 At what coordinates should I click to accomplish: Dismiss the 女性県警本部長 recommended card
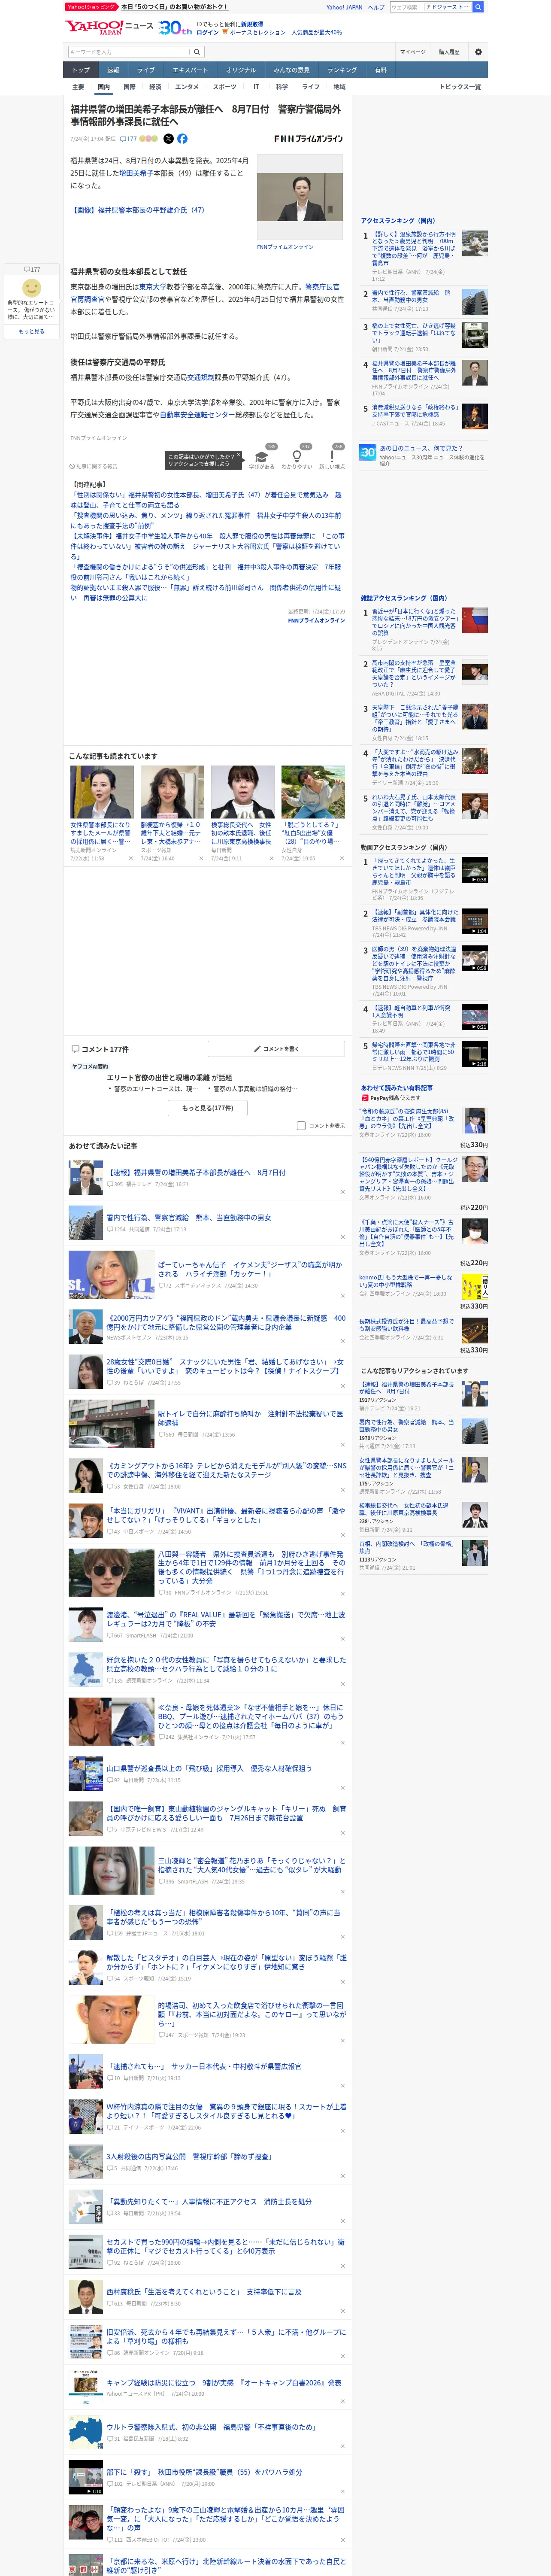131,857
